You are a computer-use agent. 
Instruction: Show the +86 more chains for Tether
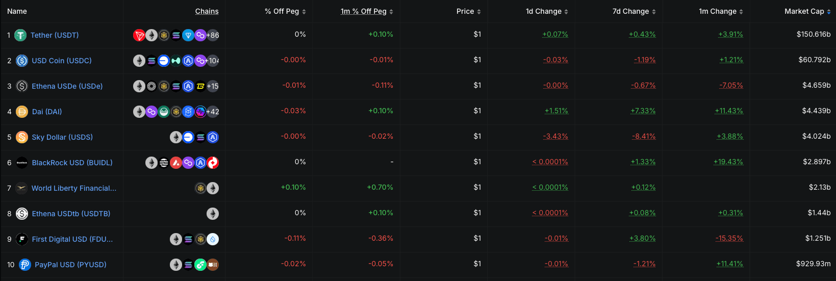213,35
